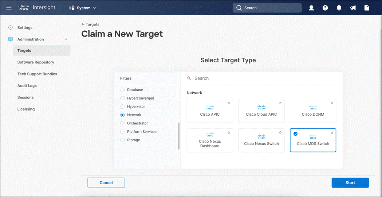The height and width of the screenshot is (197, 382).
Task: Click the System service icon
Action: pyautogui.click(x=71, y=8)
